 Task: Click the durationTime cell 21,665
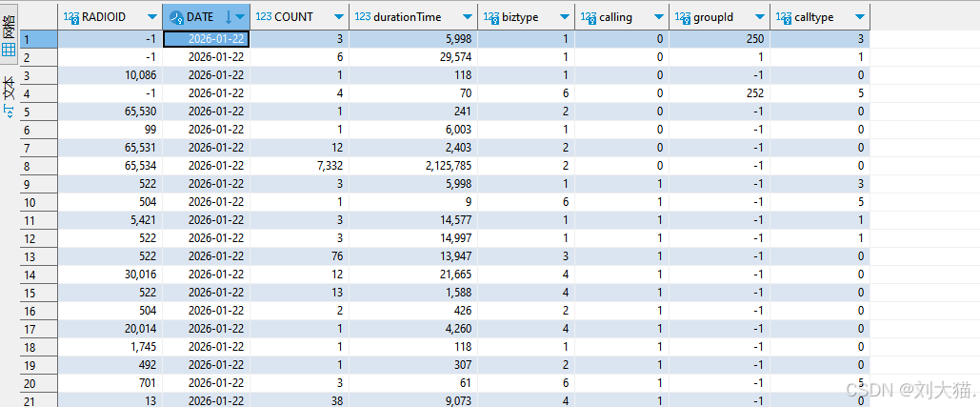413,275
